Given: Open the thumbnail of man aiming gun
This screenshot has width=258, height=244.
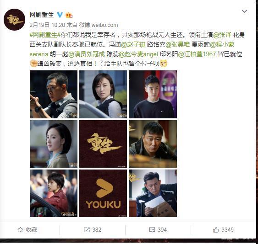Looking at the screenshot, I should pos(54,94).
